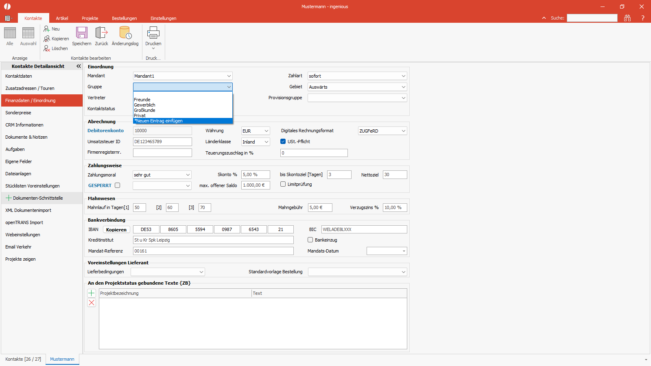Open the Zahlart dropdown
Screen dimensions: 651x366
coord(403,76)
